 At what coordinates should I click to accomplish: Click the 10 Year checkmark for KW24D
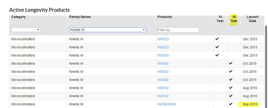pyautogui.click(x=217, y=55)
